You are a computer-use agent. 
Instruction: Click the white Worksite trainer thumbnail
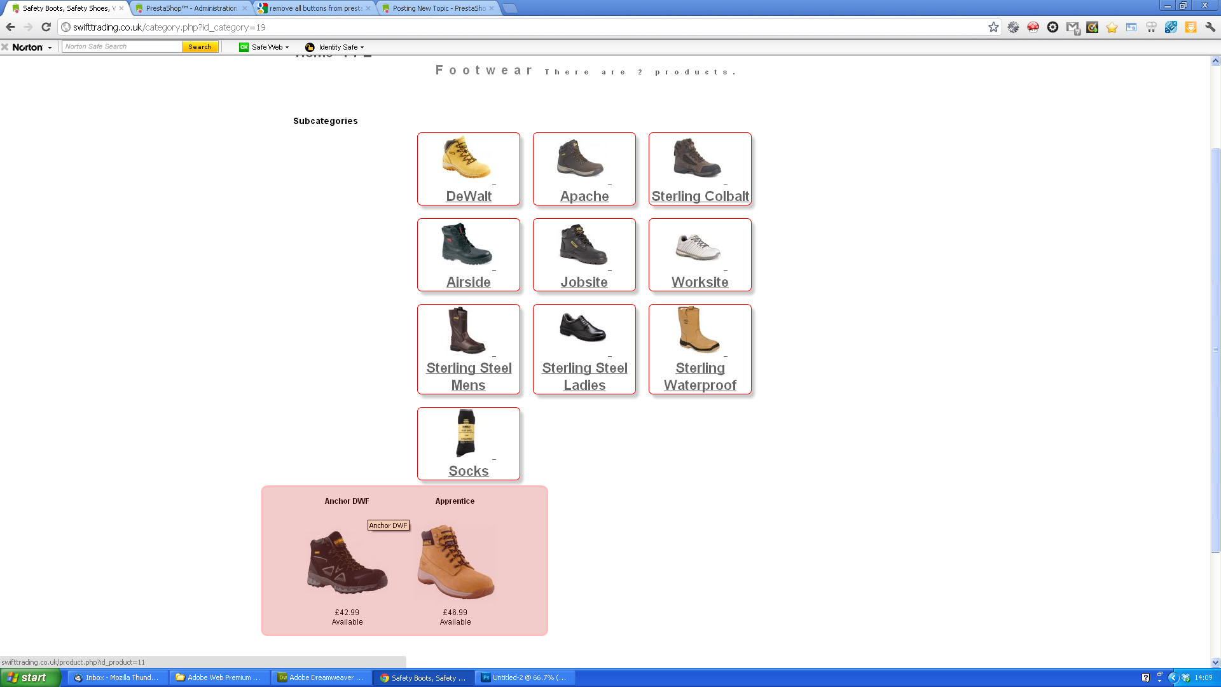coord(698,247)
